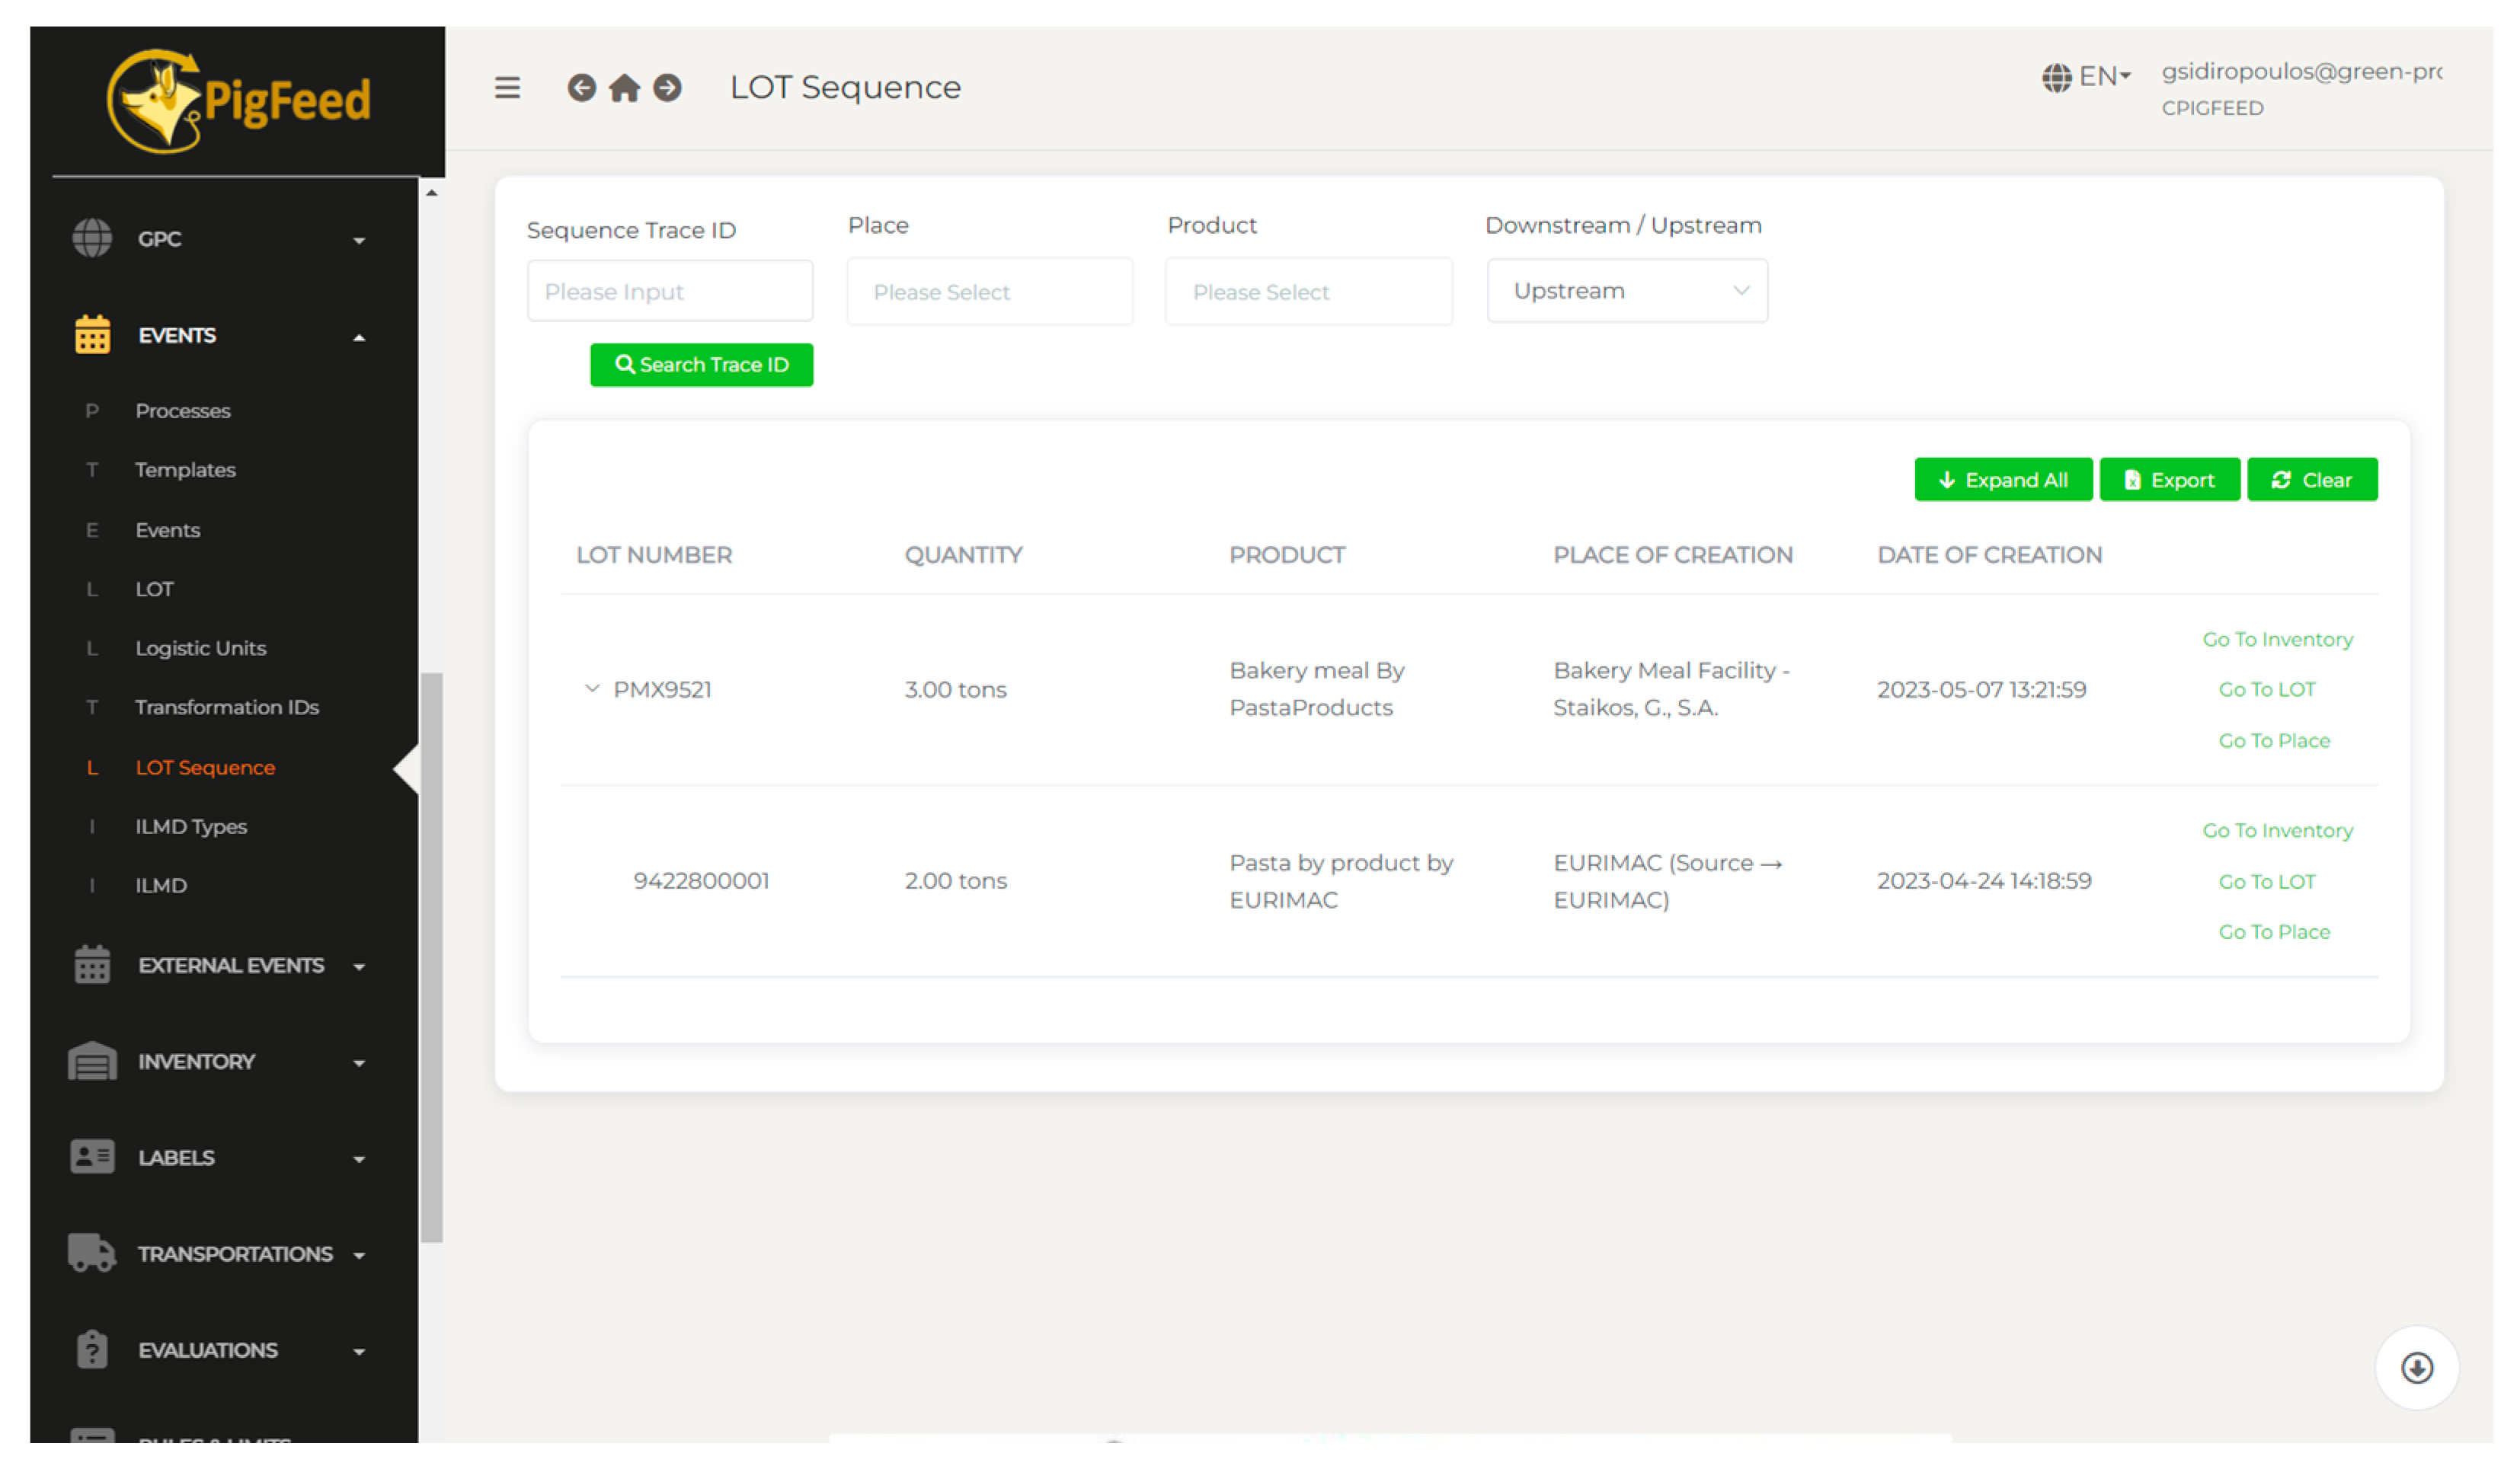Open the Place select dropdown

[989, 292]
